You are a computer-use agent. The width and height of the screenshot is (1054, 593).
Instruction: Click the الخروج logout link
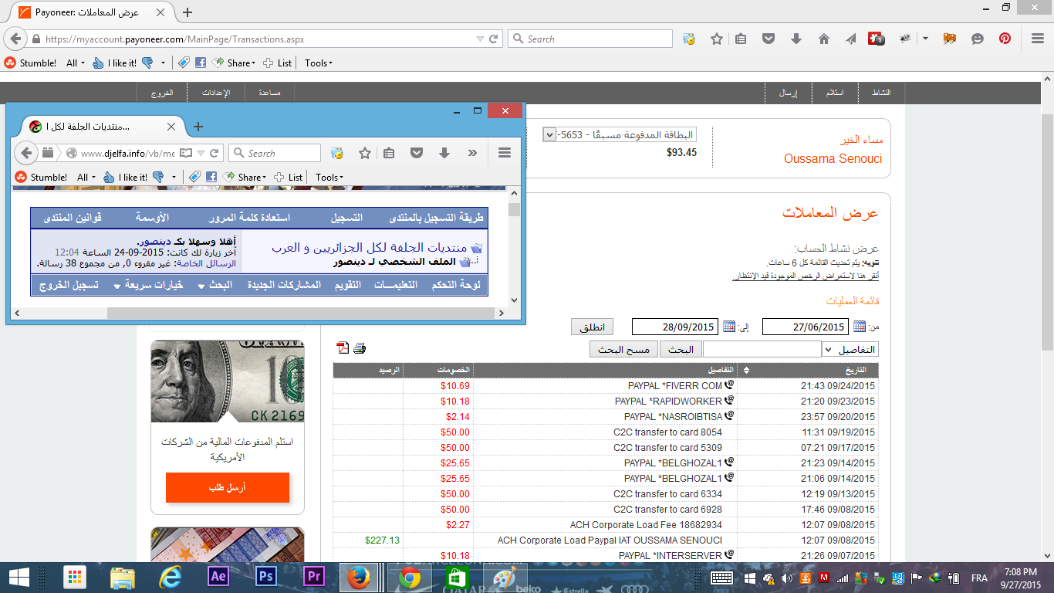click(162, 92)
